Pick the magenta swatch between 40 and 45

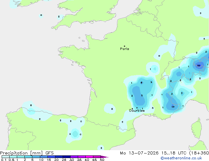tap(89, 157)
